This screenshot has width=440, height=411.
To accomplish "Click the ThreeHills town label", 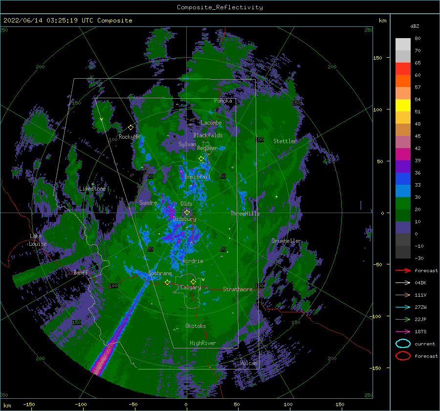I will point(245,214).
